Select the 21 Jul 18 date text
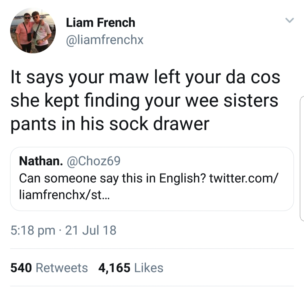This screenshot has height=288, width=304. [x=91, y=230]
